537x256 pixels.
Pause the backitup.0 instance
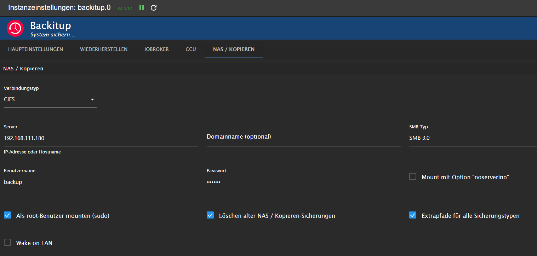coord(141,7)
